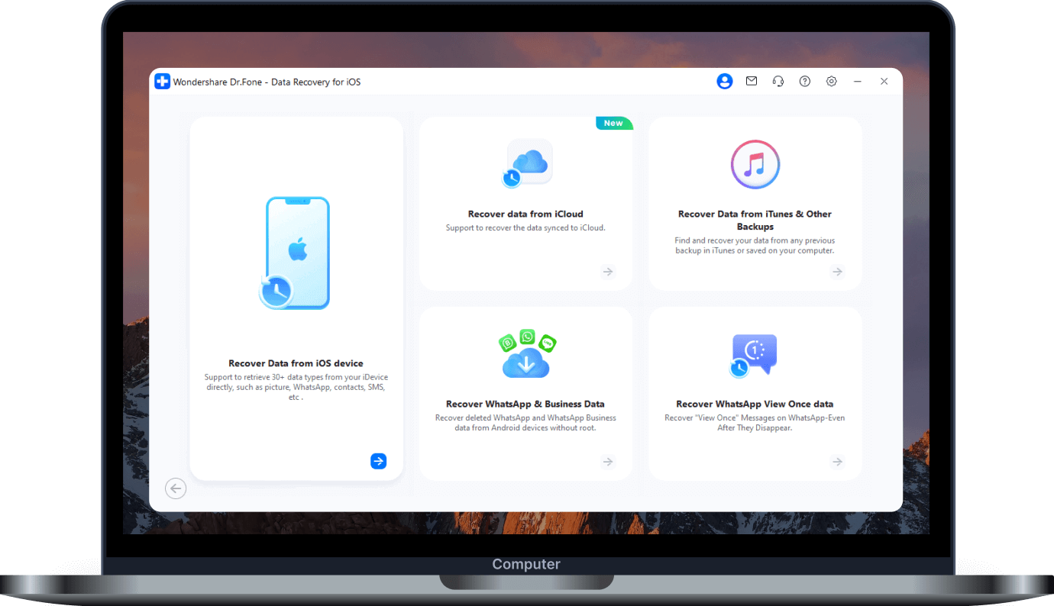Open the mail feedback icon
The height and width of the screenshot is (606, 1054).
pyautogui.click(x=752, y=81)
